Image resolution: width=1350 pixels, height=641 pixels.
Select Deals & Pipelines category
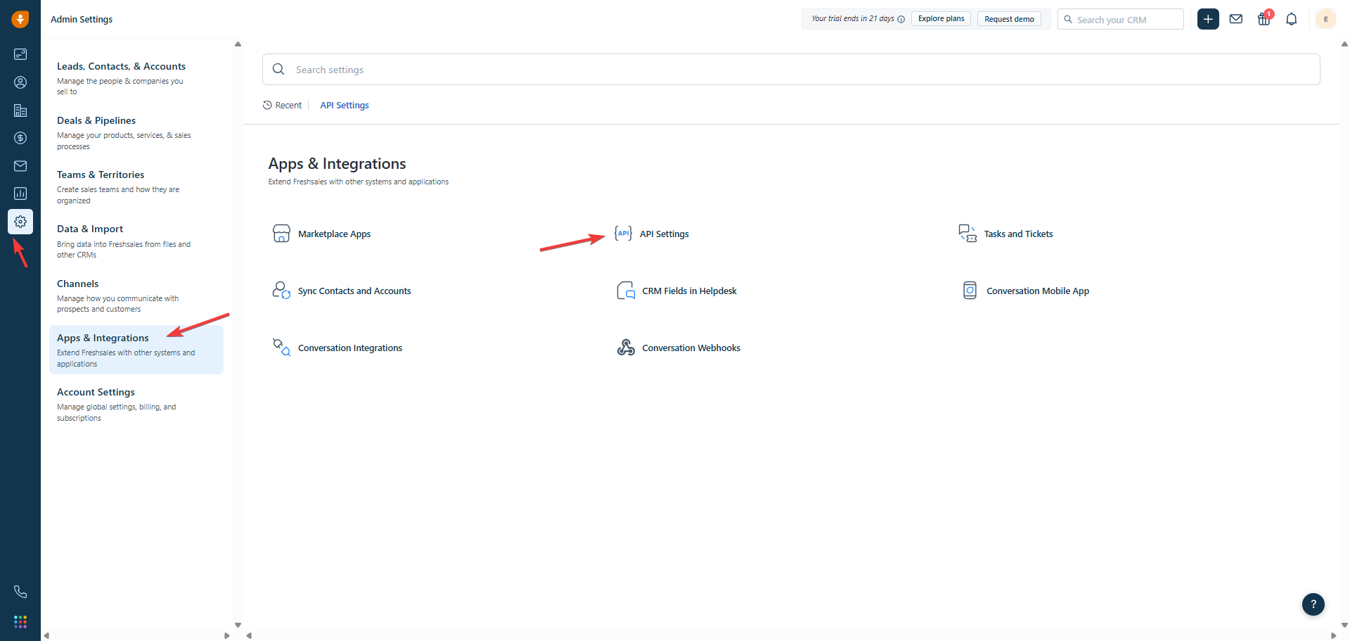(136, 132)
